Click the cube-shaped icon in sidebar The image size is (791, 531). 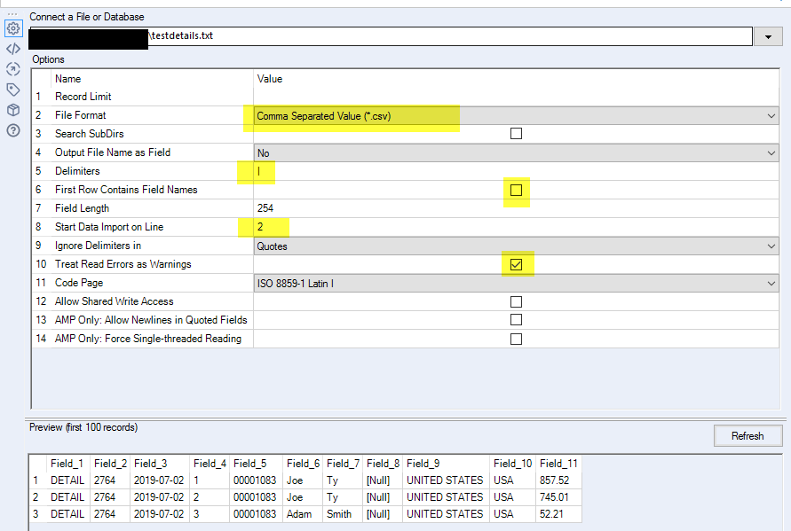13,110
